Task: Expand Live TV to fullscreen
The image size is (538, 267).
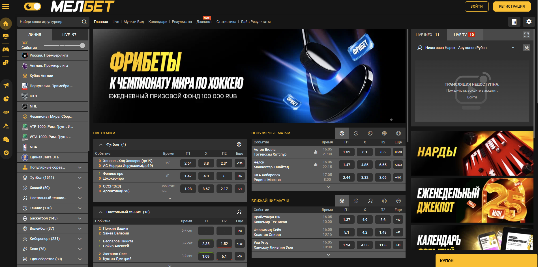Action: [526, 35]
